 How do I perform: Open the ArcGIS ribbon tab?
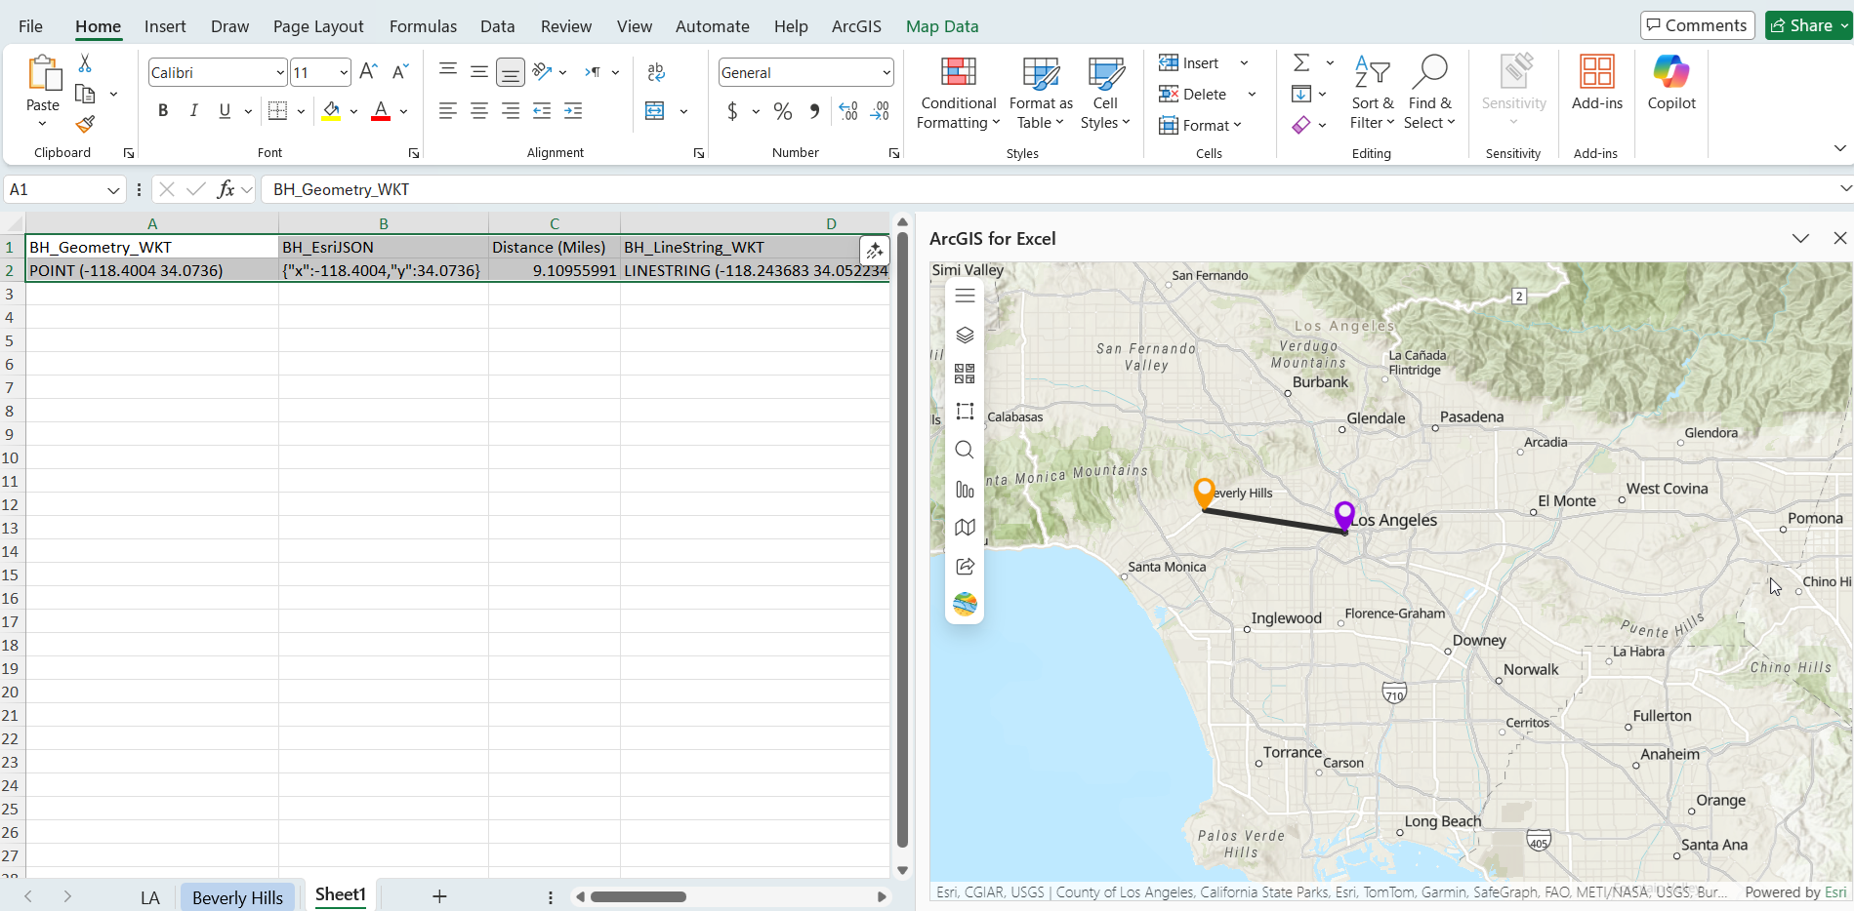(856, 26)
